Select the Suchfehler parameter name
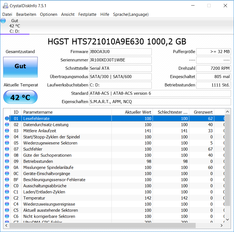This screenshot has height=232, width=234. (33, 149)
